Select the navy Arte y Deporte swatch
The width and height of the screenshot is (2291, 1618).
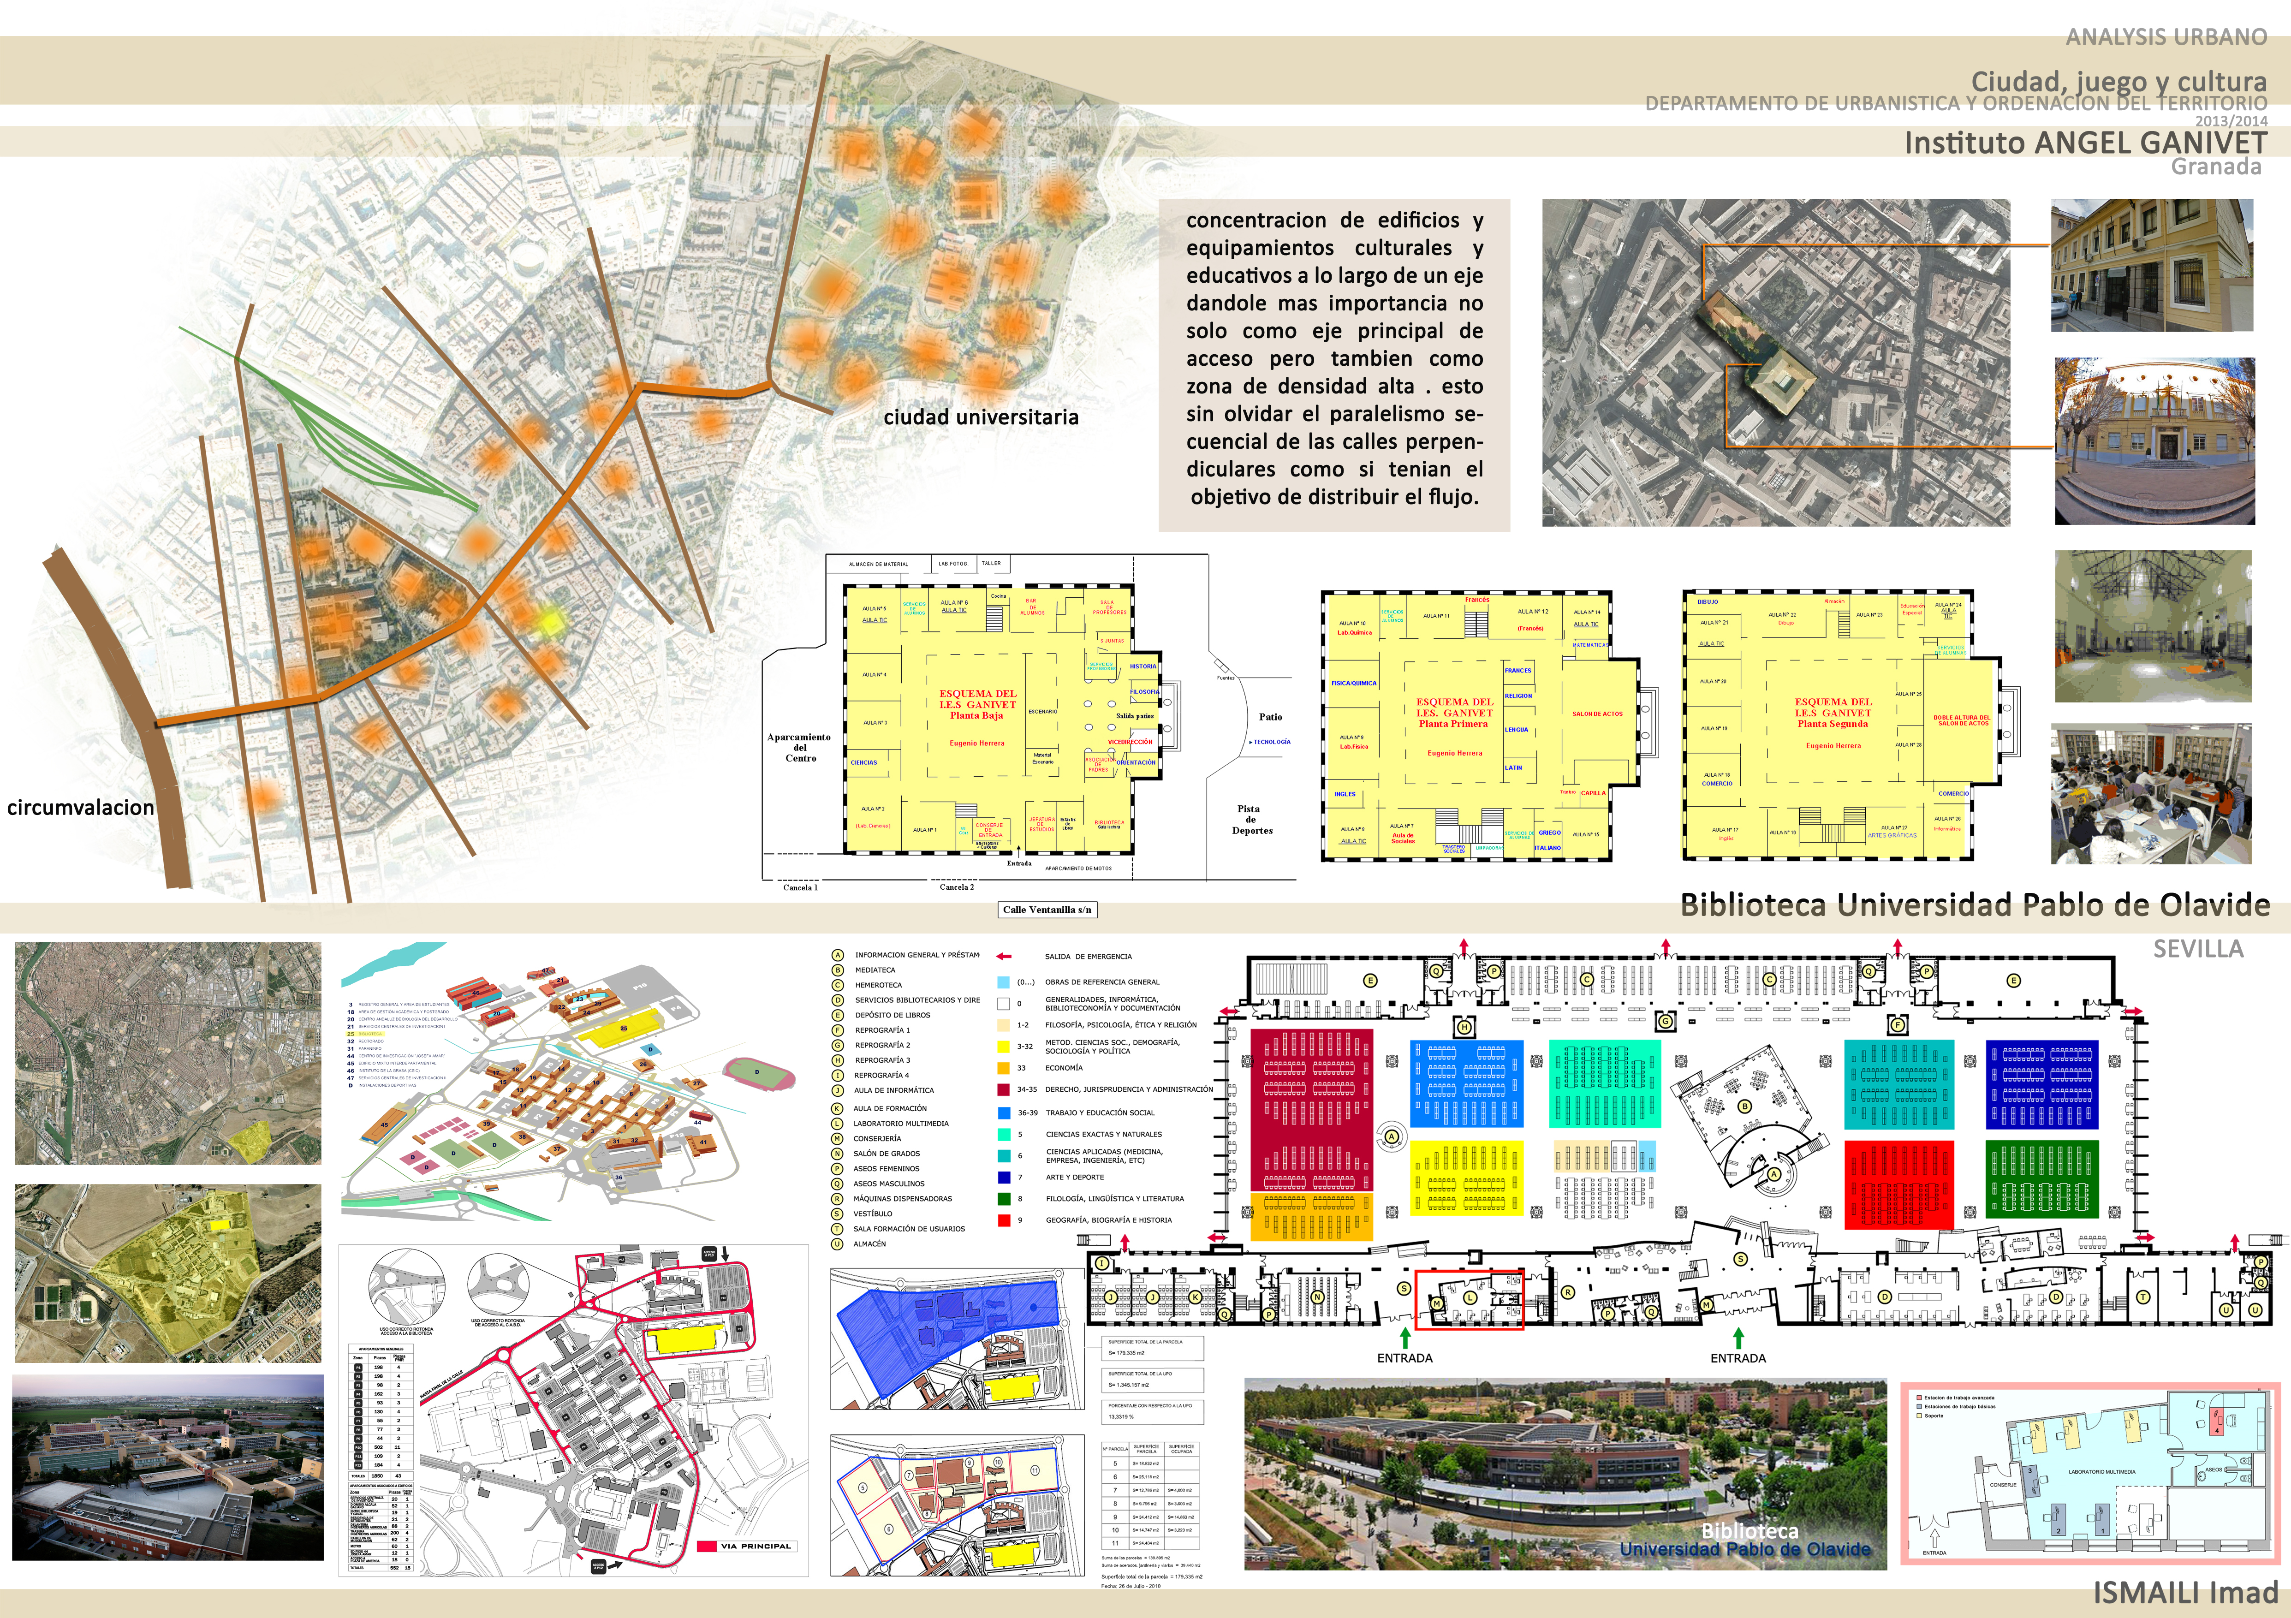tap(1004, 1177)
